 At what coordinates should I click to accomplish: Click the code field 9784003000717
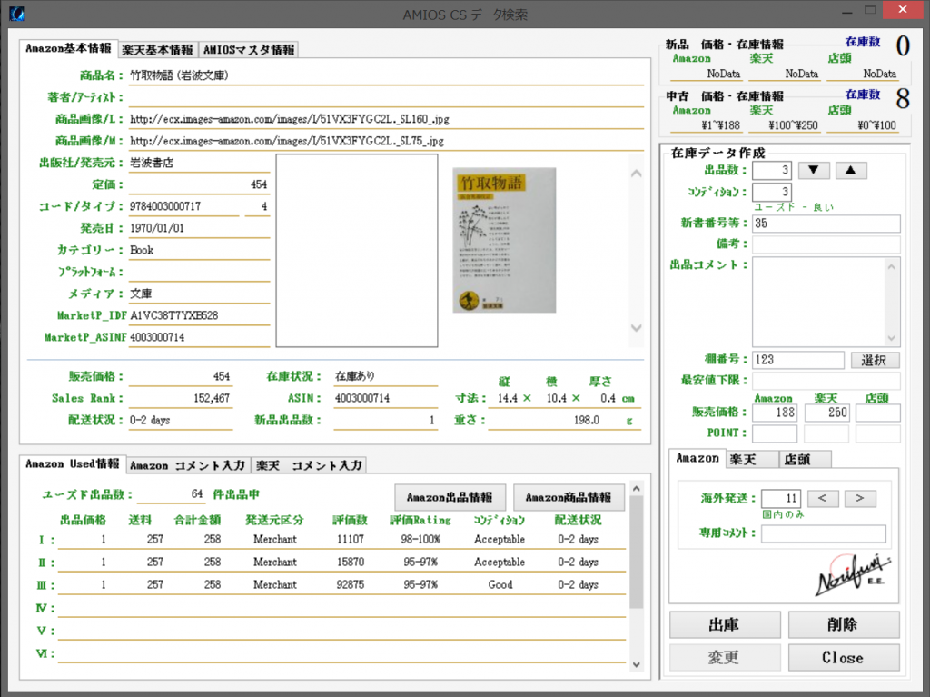[183, 206]
